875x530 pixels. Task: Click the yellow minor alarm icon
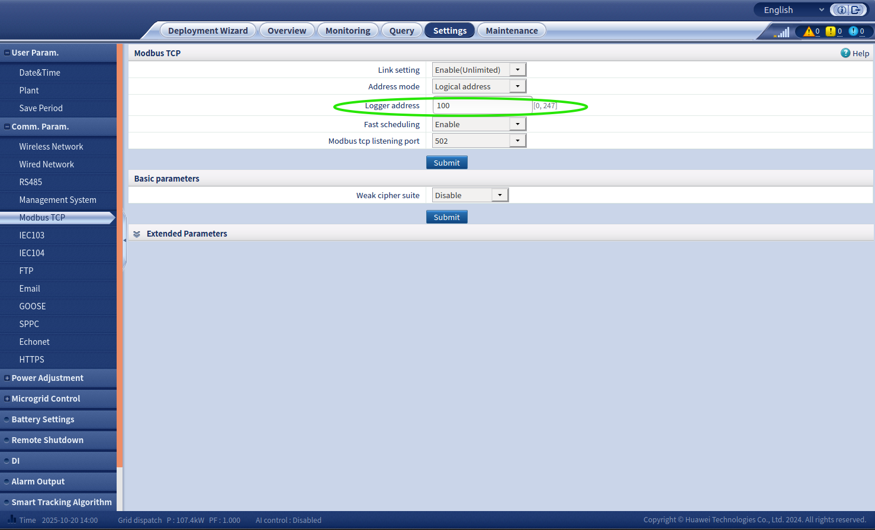click(831, 31)
